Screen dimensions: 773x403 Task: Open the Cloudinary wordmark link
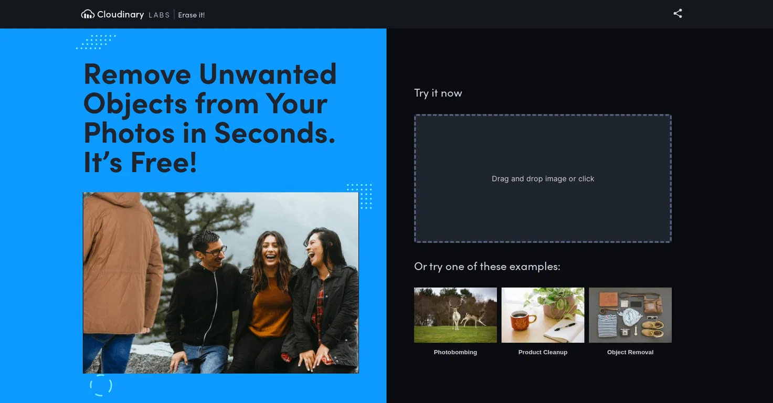pyautogui.click(x=120, y=14)
